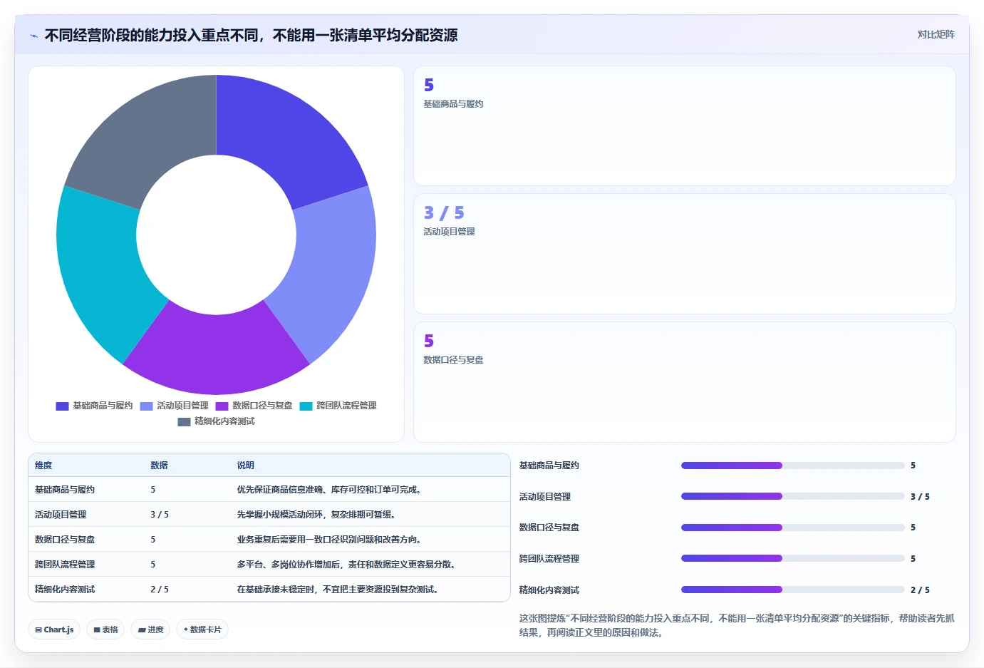
Task: Click the 表格 tag chip
Action: (105, 630)
